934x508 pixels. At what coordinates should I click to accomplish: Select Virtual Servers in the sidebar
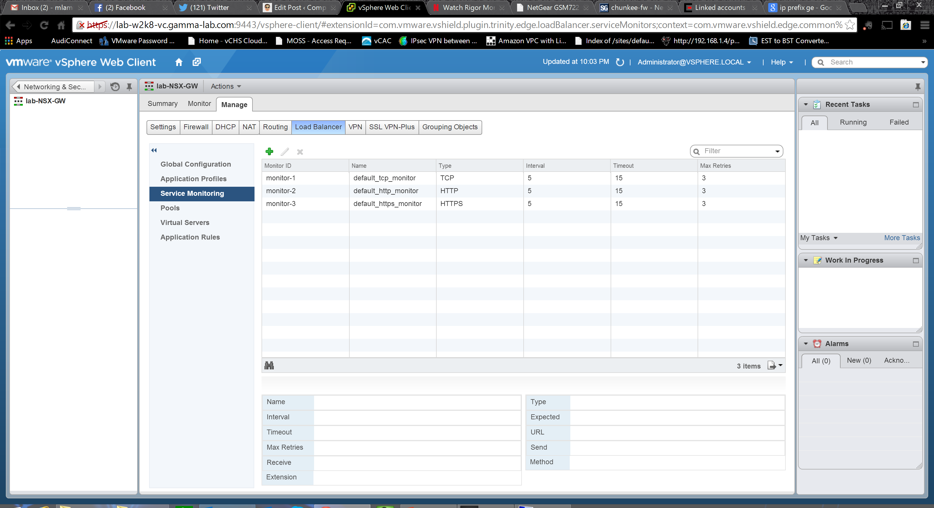pyautogui.click(x=184, y=222)
